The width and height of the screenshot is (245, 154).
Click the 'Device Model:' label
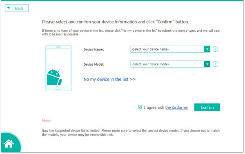tap(94, 64)
